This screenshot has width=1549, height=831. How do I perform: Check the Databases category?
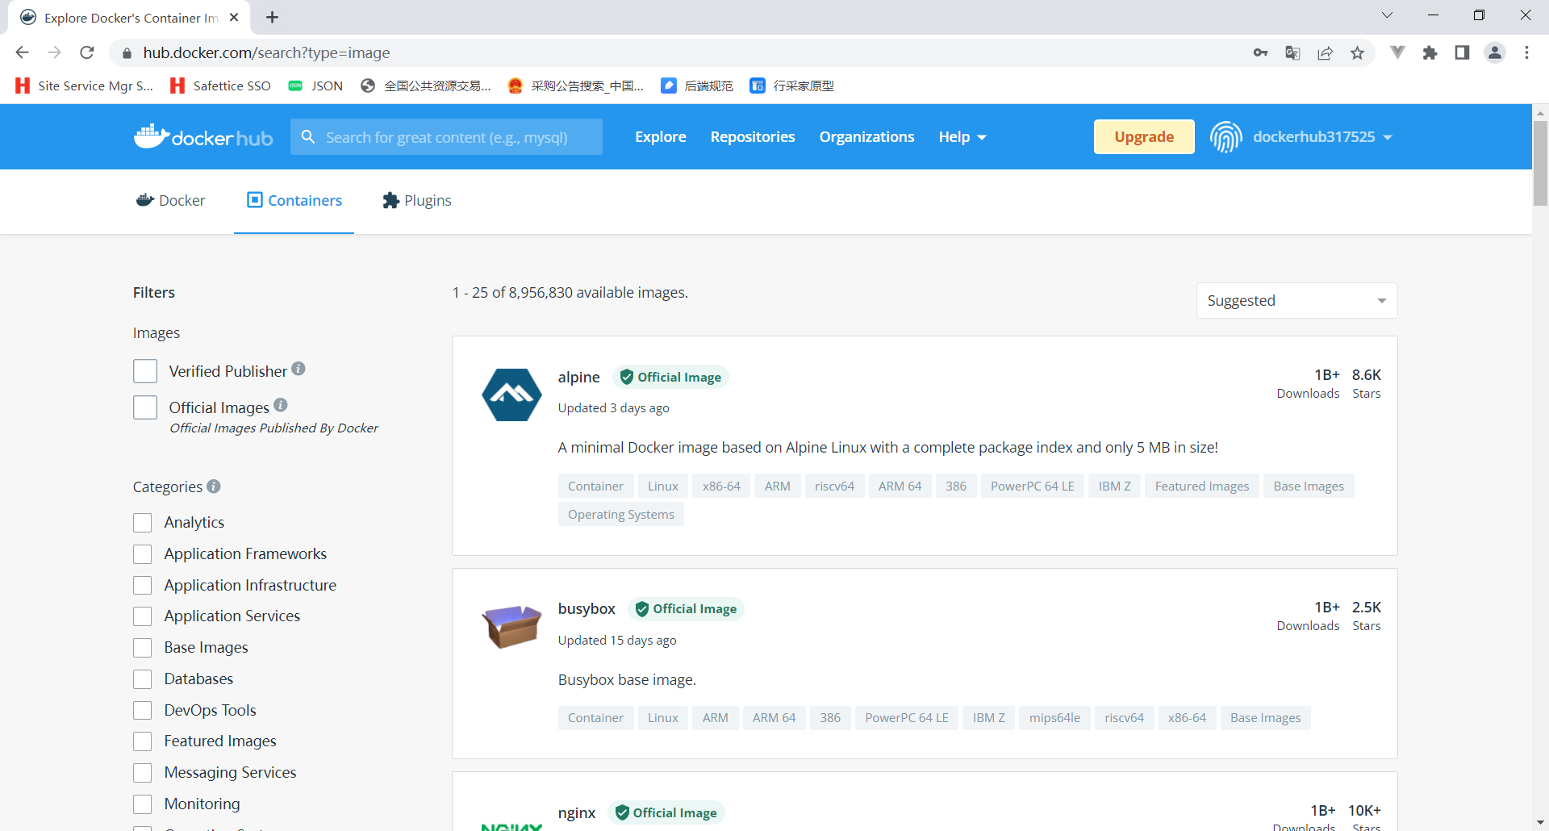point(143,679)
